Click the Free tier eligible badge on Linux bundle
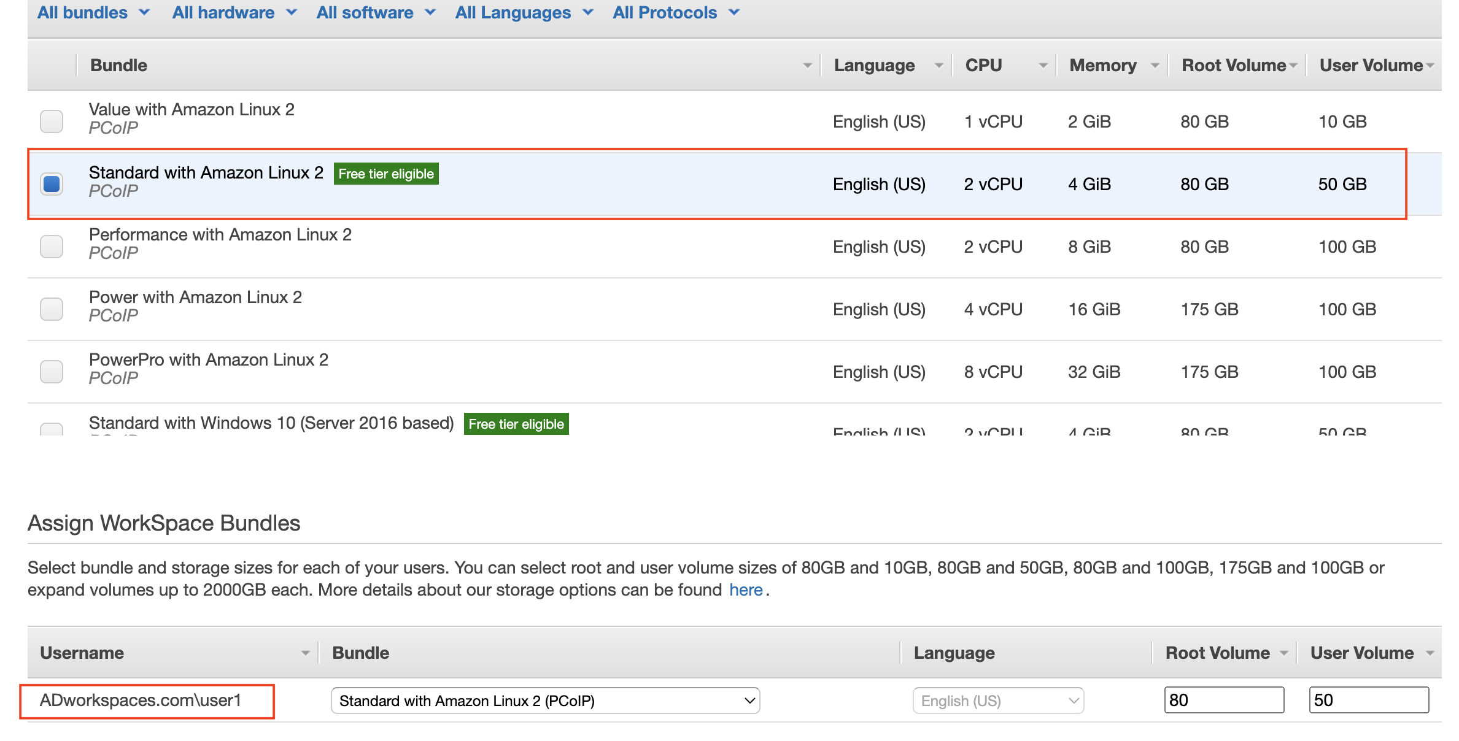The height and width of the screenshot is (741, 1459). [x=386, y=174]
